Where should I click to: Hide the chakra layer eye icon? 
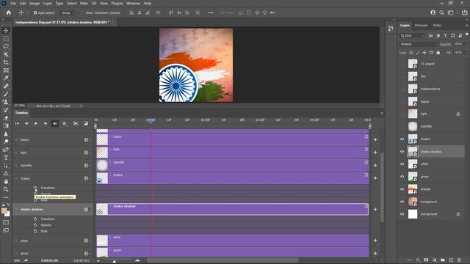coord(402,139)
